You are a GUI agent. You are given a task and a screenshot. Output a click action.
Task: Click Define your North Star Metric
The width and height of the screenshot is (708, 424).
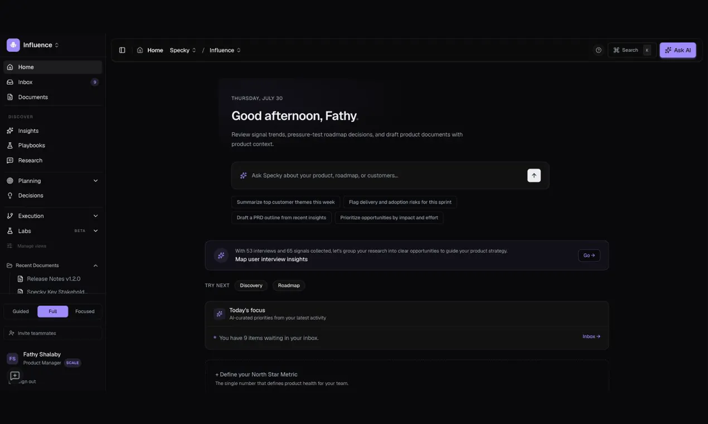[x=256, y=374]
